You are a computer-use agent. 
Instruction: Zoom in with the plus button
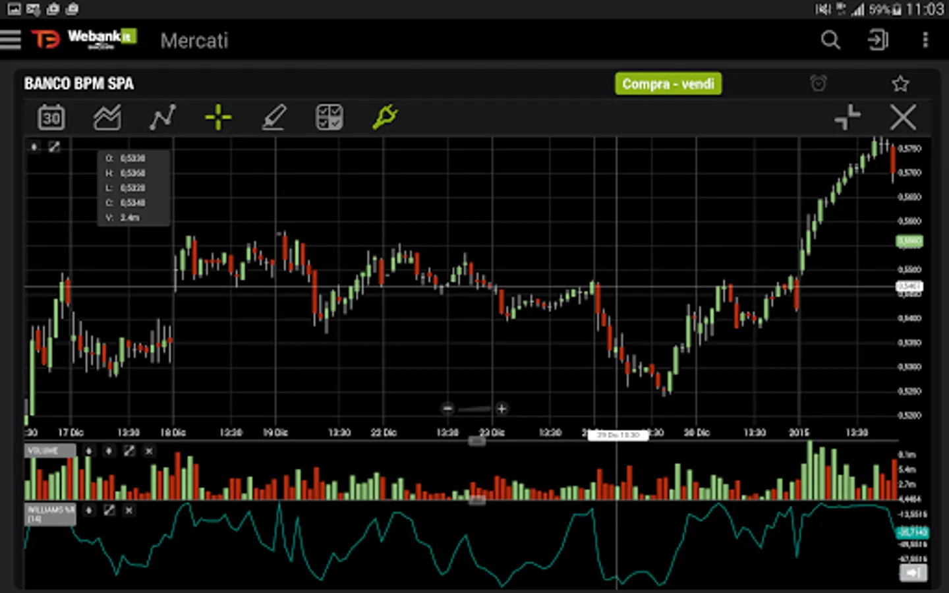(x=502, y=409)
